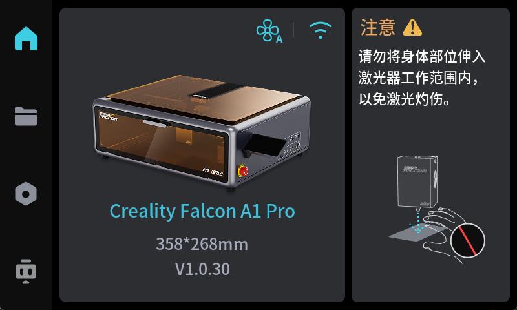517x310 pixels.
Task: Tap the Wi-Fi signal icon
Action: click(320, 30)
